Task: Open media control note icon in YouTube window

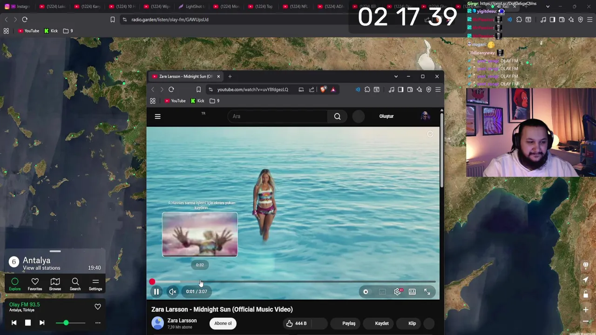Action: tap(391, 89)
